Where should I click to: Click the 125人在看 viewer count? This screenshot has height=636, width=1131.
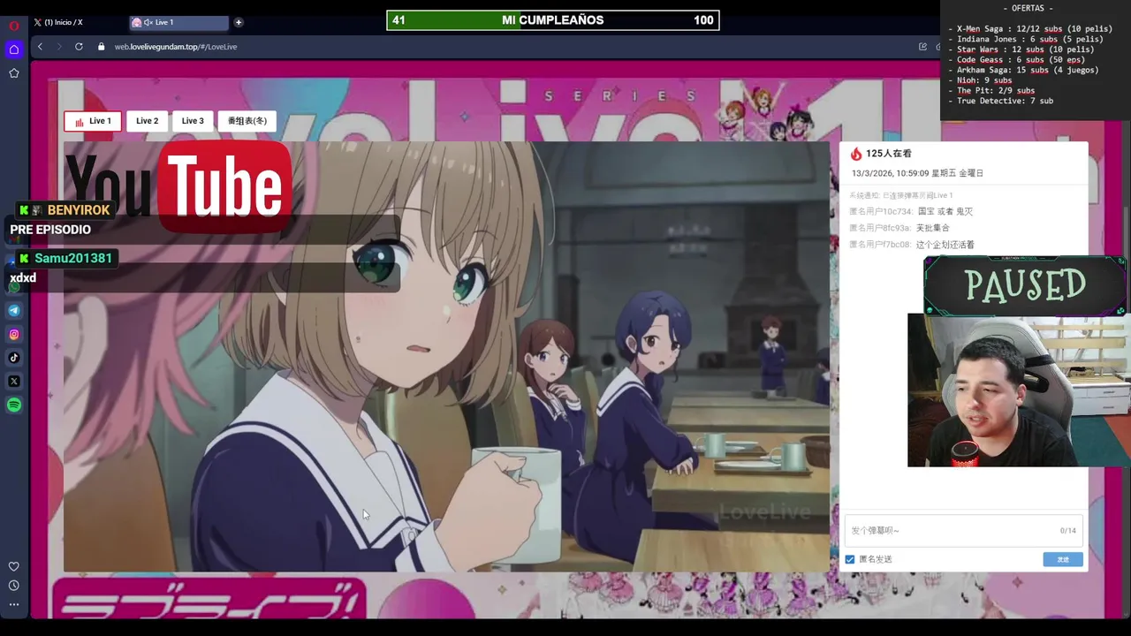click(x=889, y=154)
